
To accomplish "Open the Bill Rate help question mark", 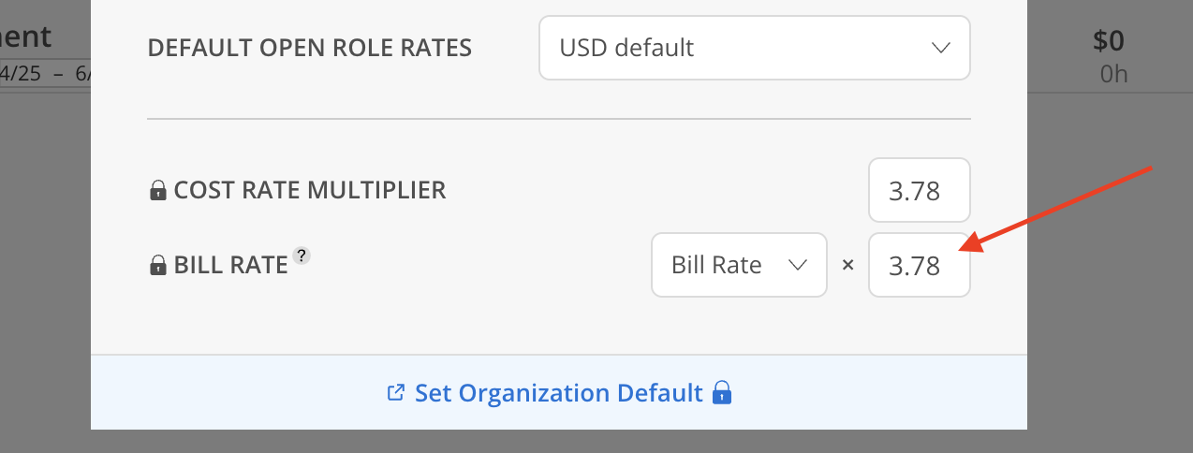I will (301, 256).
